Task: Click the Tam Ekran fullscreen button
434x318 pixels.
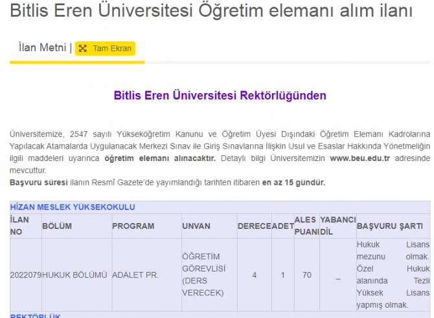Action: 105,48
